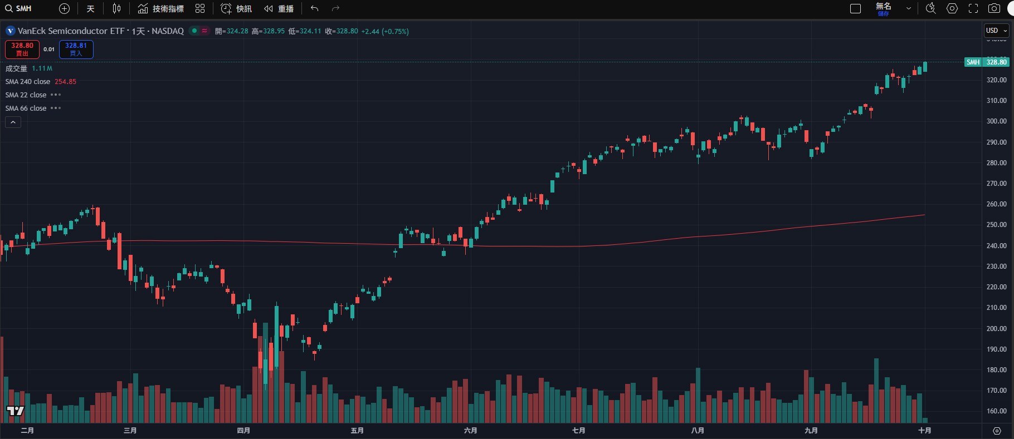The image size is (1014, 439).
Task: Open chart settings hexagon icon
Action: (x=952, y=8)
